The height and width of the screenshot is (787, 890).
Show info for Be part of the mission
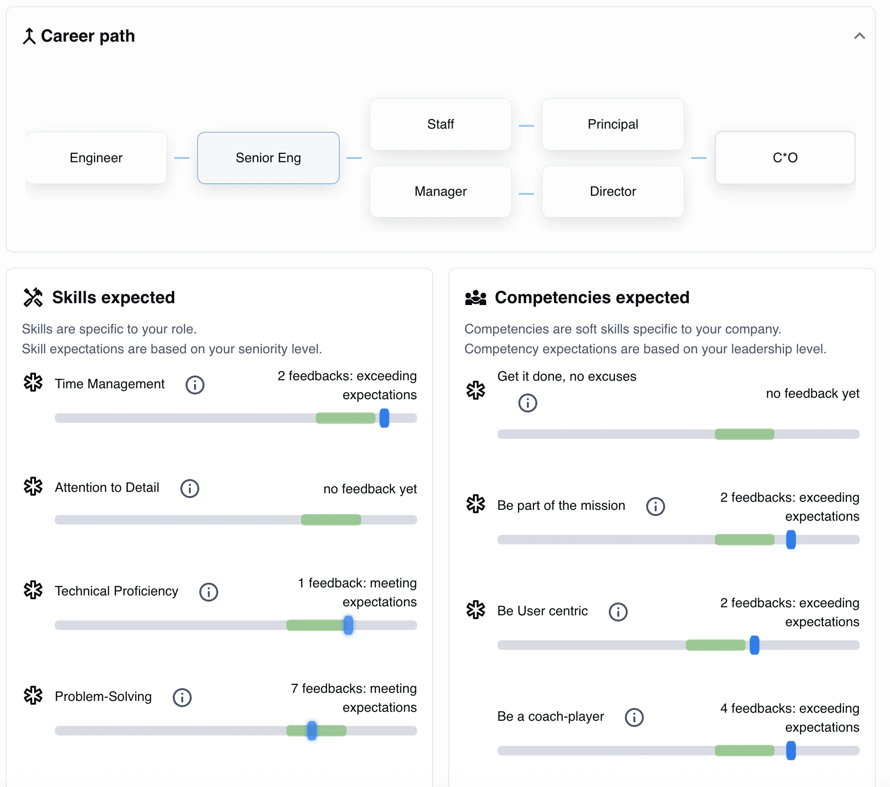[x=656, y=507]
